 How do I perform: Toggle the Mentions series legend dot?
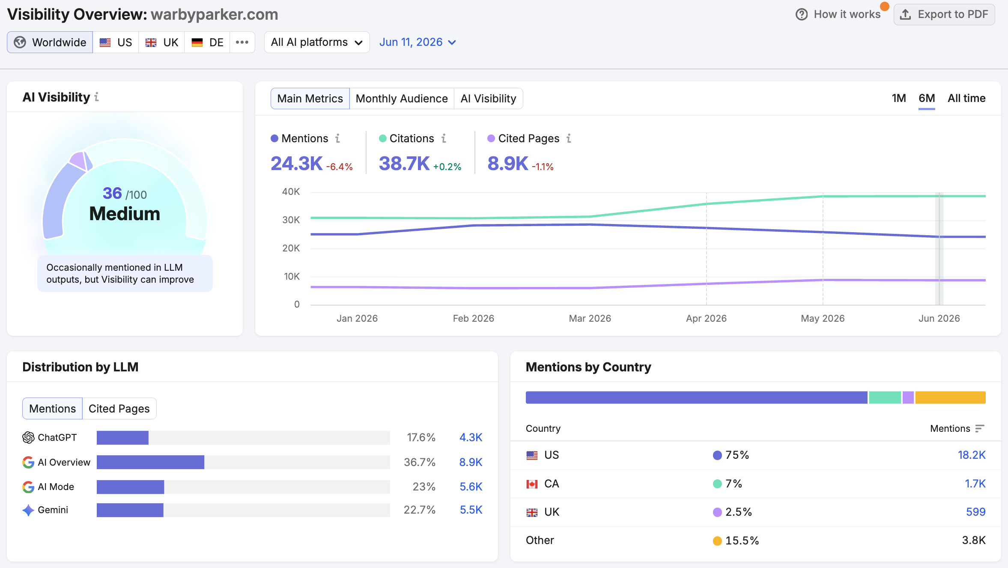pyautogui.click(x=274, y=138)
